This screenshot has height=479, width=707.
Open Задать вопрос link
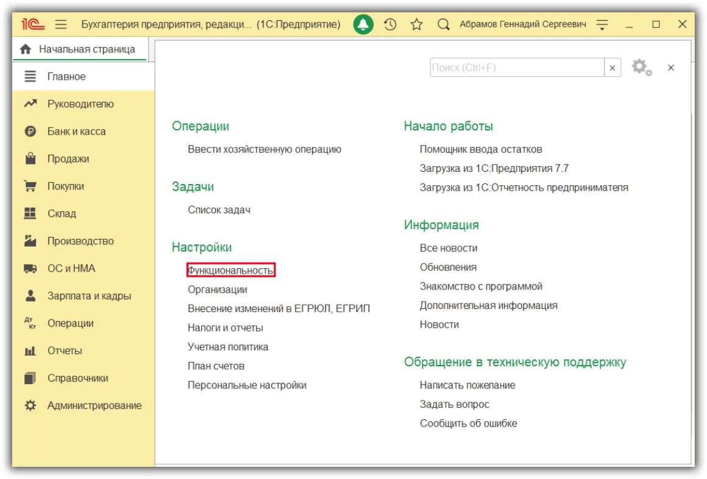coord(454,405)
